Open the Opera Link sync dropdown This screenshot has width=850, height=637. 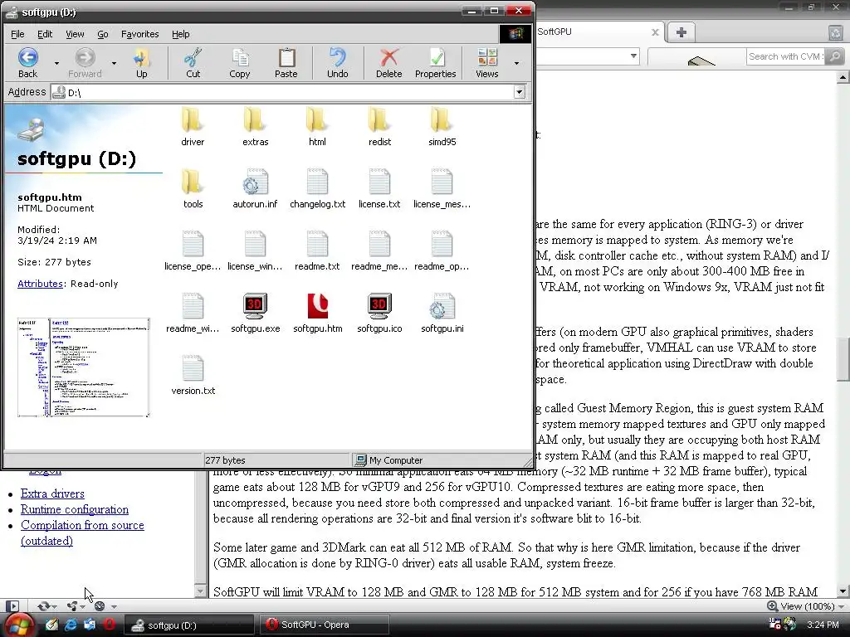click(55, 606)
